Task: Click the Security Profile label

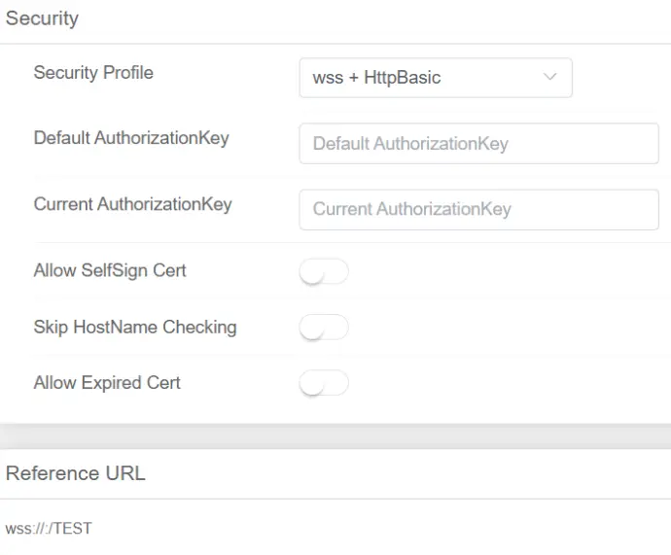Action: click(93, 73)
